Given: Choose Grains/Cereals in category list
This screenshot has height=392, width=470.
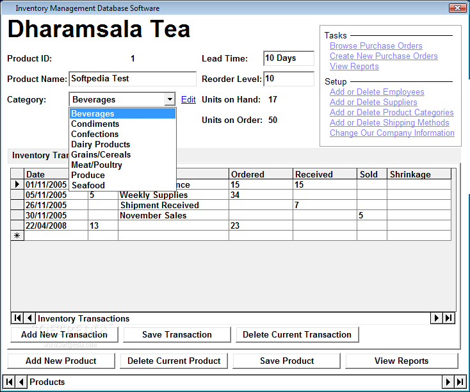Looking at the screenshot, I should [122, 154].
